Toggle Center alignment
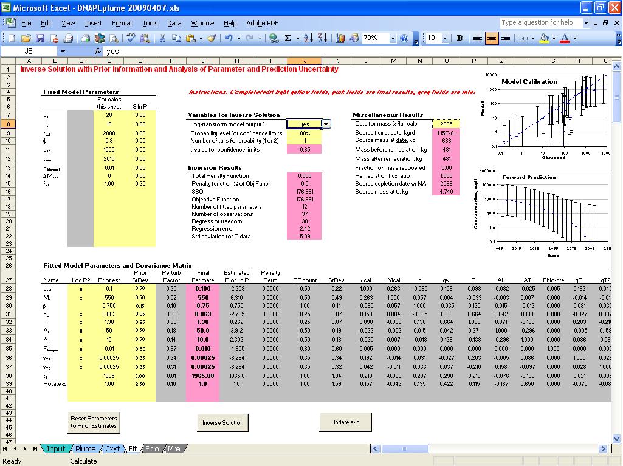 491,38
